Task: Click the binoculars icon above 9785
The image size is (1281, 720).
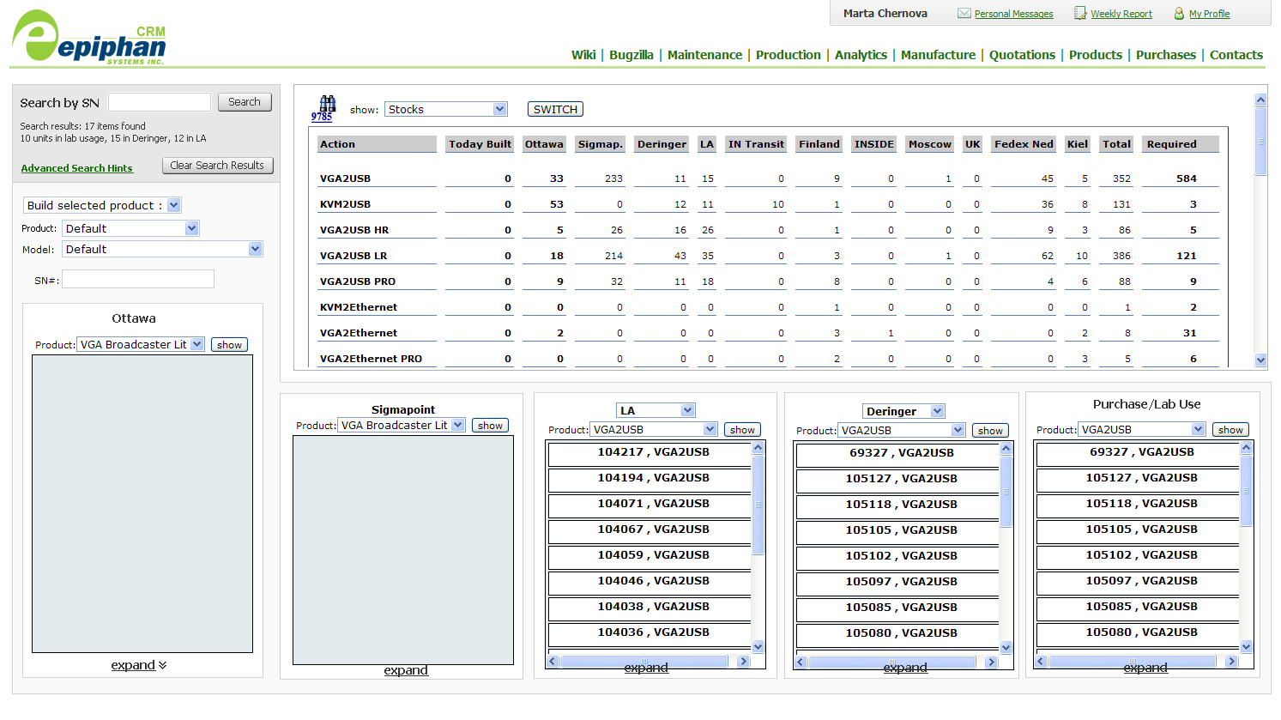Action: (327, 104)
